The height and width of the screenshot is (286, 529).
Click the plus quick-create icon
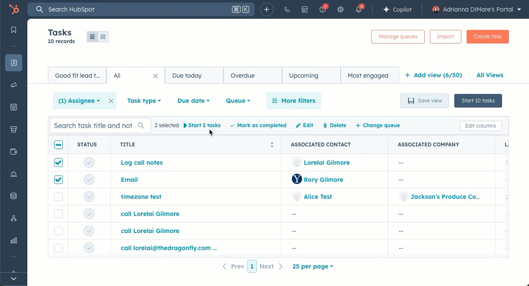(x=267, y=9)
